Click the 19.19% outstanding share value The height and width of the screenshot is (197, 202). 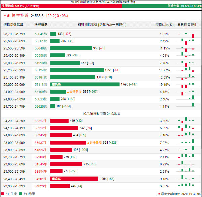(164, 84)
